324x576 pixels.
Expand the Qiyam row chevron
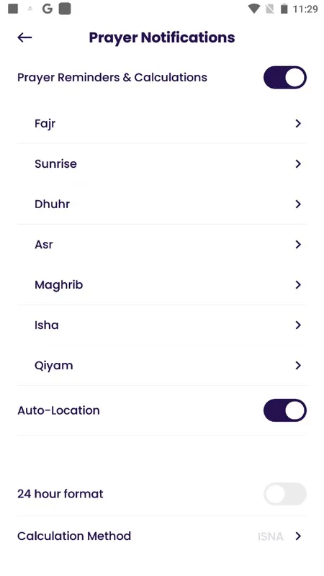pos(298,366)
